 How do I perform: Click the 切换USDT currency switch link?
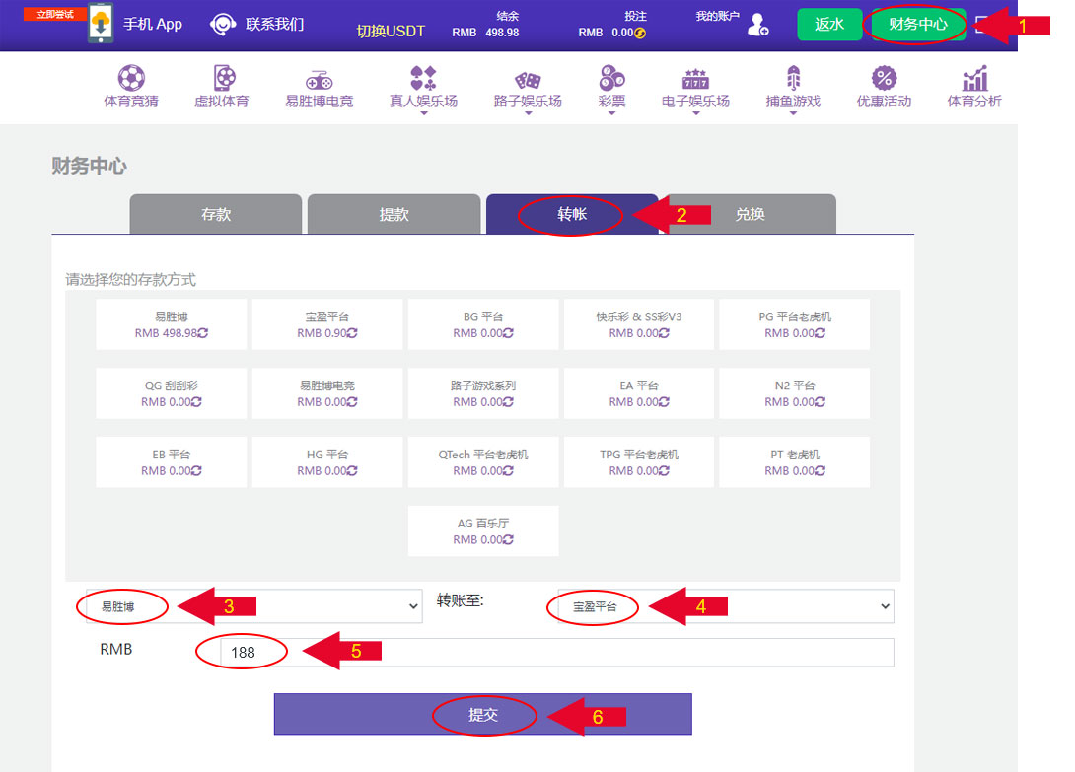click(x=391, y=32)
